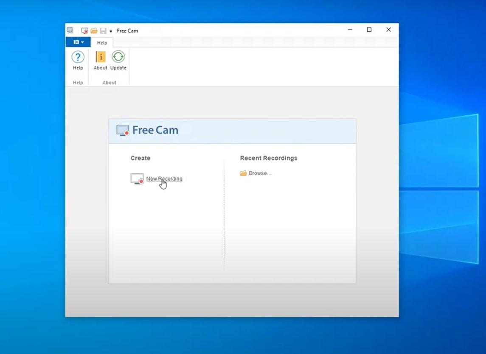
Task: Check for updates with the Update icon
Action: point(118,57)
